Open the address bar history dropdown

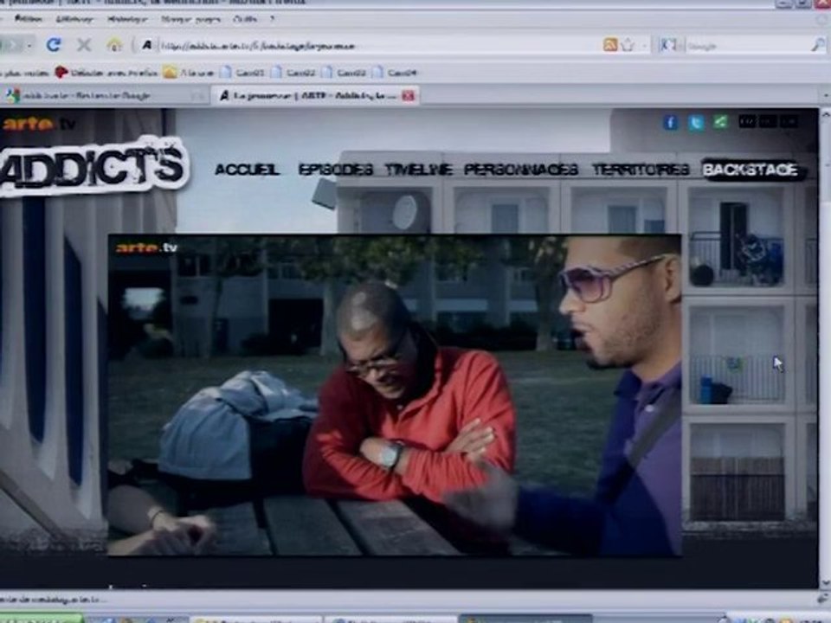tap(644, 46)
